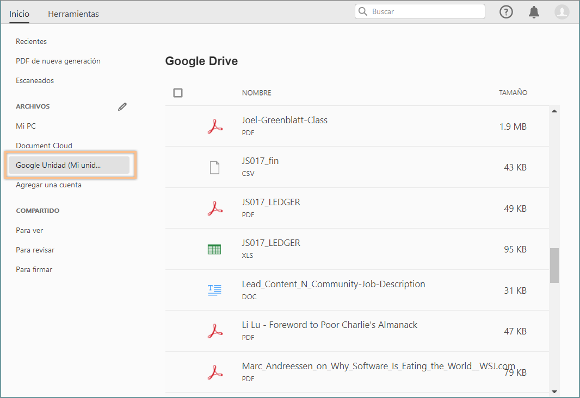The image size is (580, 398).
Task: Open the Para firmar section
Action: (x=34, y=269)
